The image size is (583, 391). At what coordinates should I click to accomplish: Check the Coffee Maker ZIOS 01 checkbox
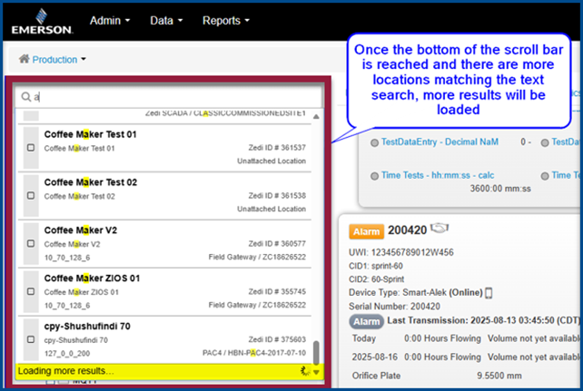coord(31,291)
